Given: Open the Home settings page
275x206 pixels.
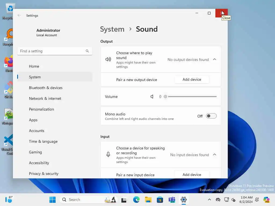Looking at the screenshot, I should coord(55,66).
